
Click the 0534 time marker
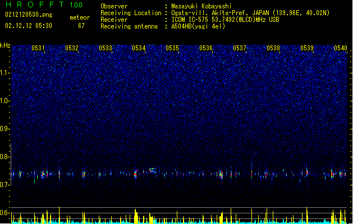point(139,48)
